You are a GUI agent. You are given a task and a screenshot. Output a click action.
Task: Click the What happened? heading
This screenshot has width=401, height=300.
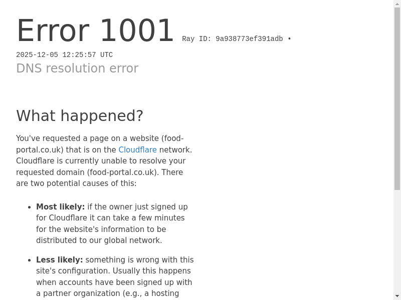(x=80, y=115)
